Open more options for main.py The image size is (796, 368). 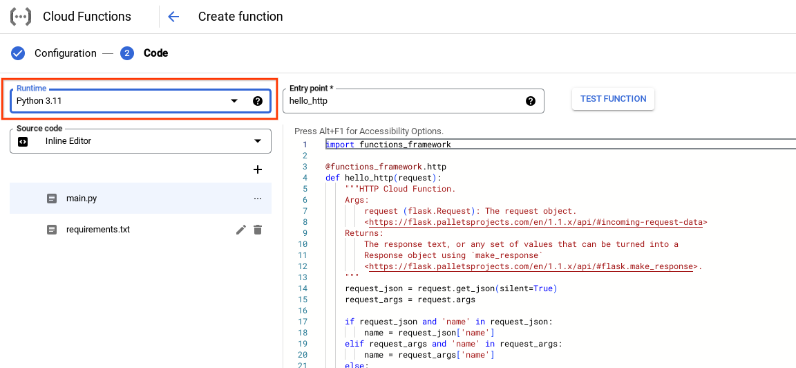click(258, 199)
